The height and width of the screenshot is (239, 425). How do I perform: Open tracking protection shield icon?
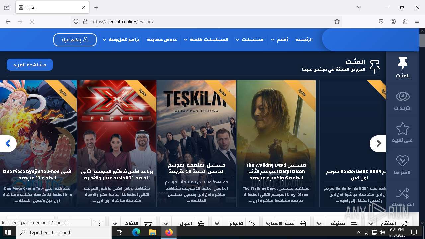click(76, 22)
